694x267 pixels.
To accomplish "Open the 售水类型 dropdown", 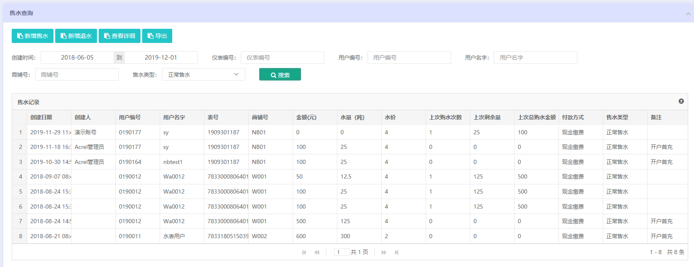I will pos(203,75).
